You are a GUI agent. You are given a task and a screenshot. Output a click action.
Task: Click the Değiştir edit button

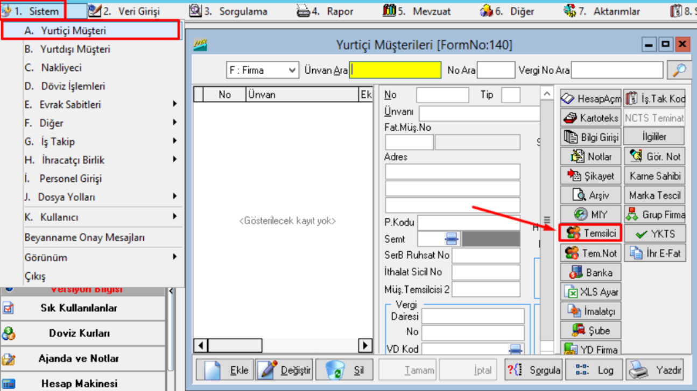click(284, 370)
